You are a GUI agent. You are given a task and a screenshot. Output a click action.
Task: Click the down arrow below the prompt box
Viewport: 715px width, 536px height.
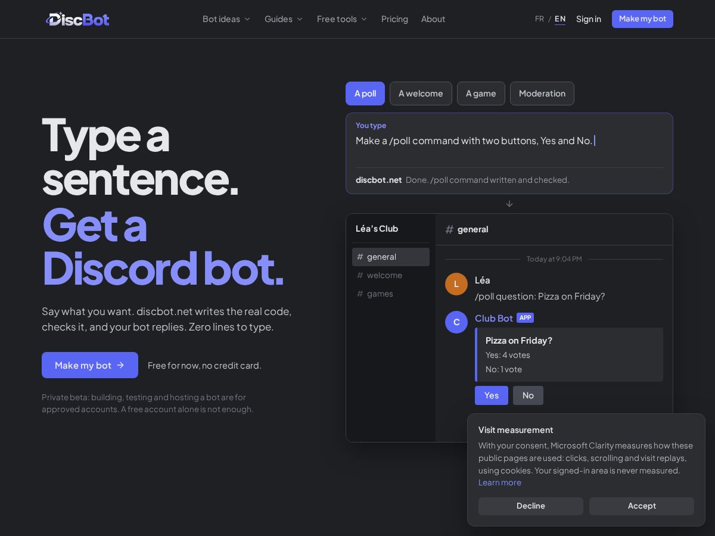tap(509, 204)
